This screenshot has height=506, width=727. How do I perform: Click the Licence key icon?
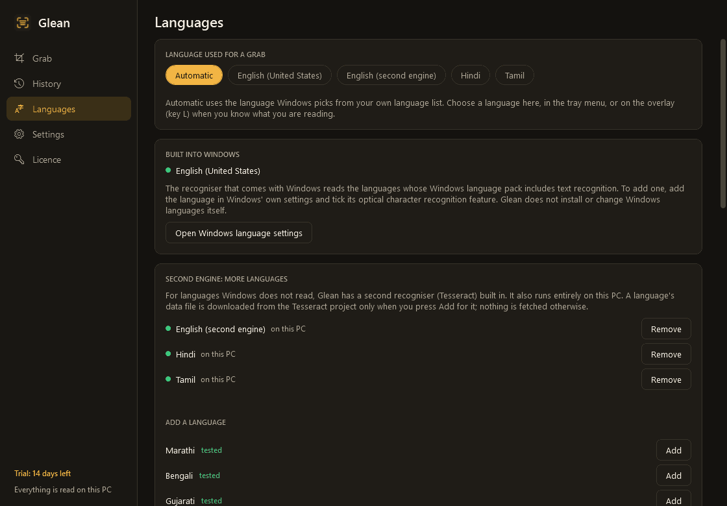(19, 160)
